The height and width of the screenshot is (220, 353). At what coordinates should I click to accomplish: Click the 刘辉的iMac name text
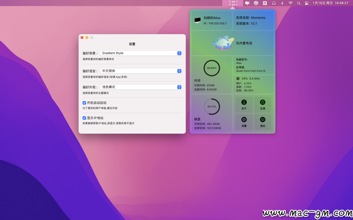(212, 18)
